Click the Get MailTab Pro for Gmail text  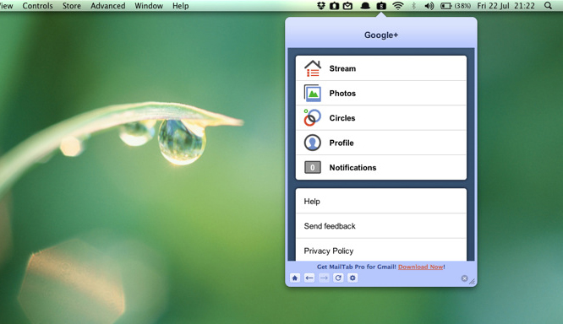(357, 267)
